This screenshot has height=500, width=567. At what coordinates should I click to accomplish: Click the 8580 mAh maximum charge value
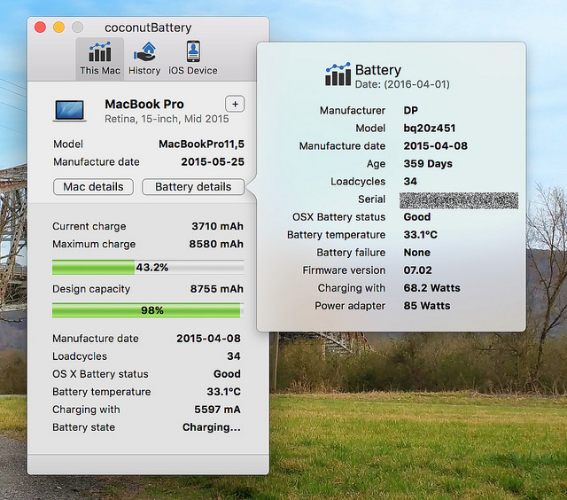point(216,244)
